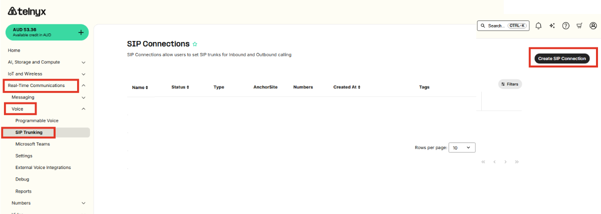
Task: Click the Telnyx logo
Action: 27,11
